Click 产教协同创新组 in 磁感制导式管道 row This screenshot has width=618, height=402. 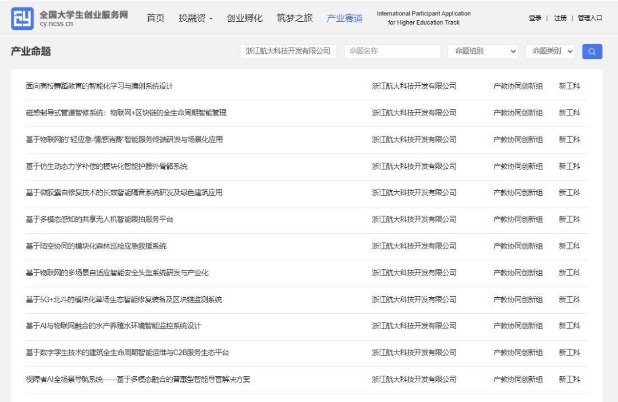click(x=518, y=113)
